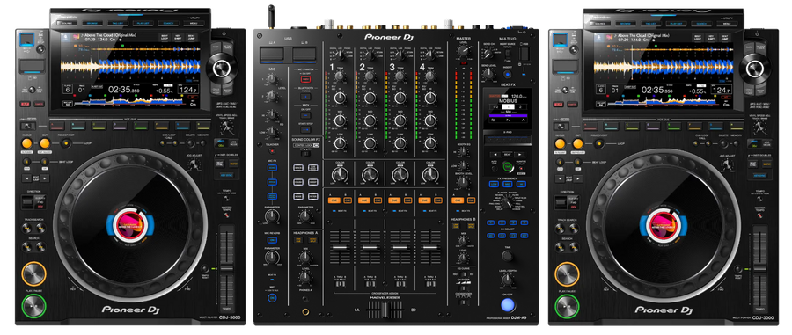Click channel 1 fader on mixer
The width and height of the screenshot is (792, 335).
click(340, 248)
